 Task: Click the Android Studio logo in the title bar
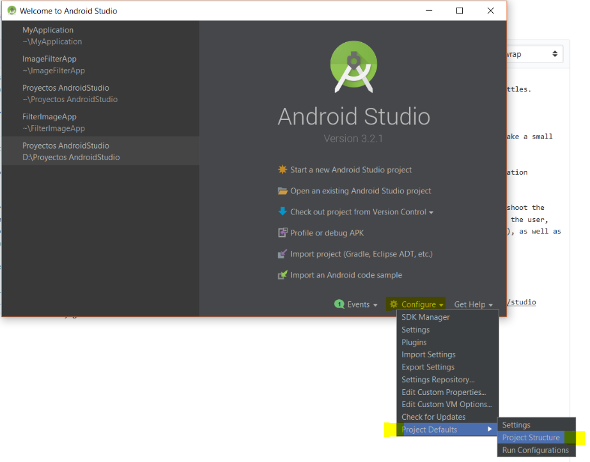tap(12, 10)
